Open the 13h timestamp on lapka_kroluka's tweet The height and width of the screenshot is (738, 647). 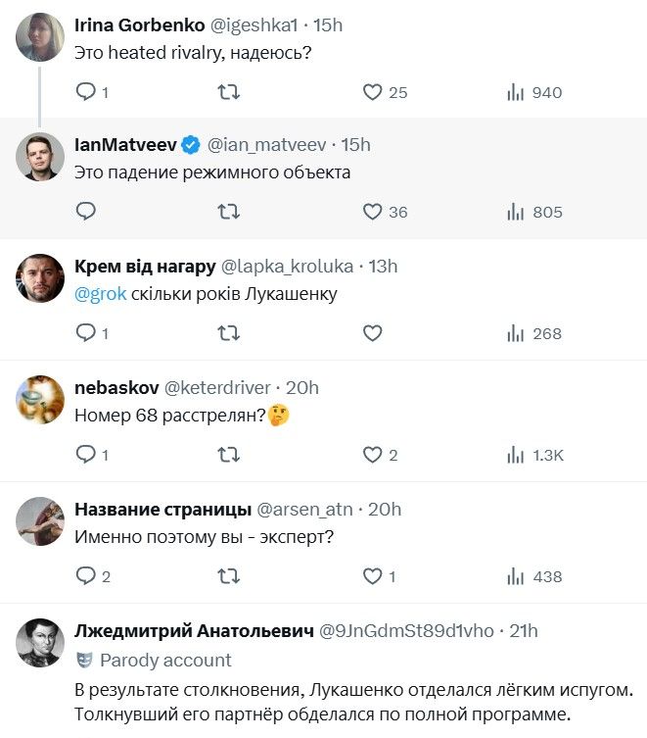(x=383, y=266)
